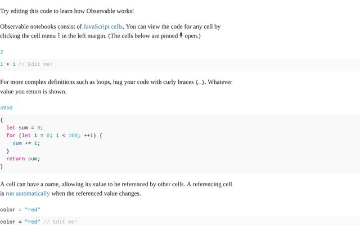This screenshot has height=225, width=360.
Task: Click the "let sum = 0;" code line
Action: click(25, 128)
